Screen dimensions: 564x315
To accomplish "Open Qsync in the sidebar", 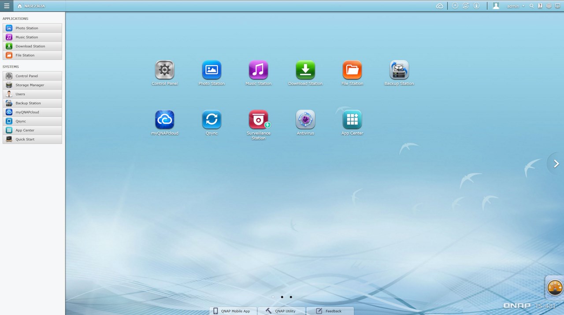I will [x=32, y=121].
